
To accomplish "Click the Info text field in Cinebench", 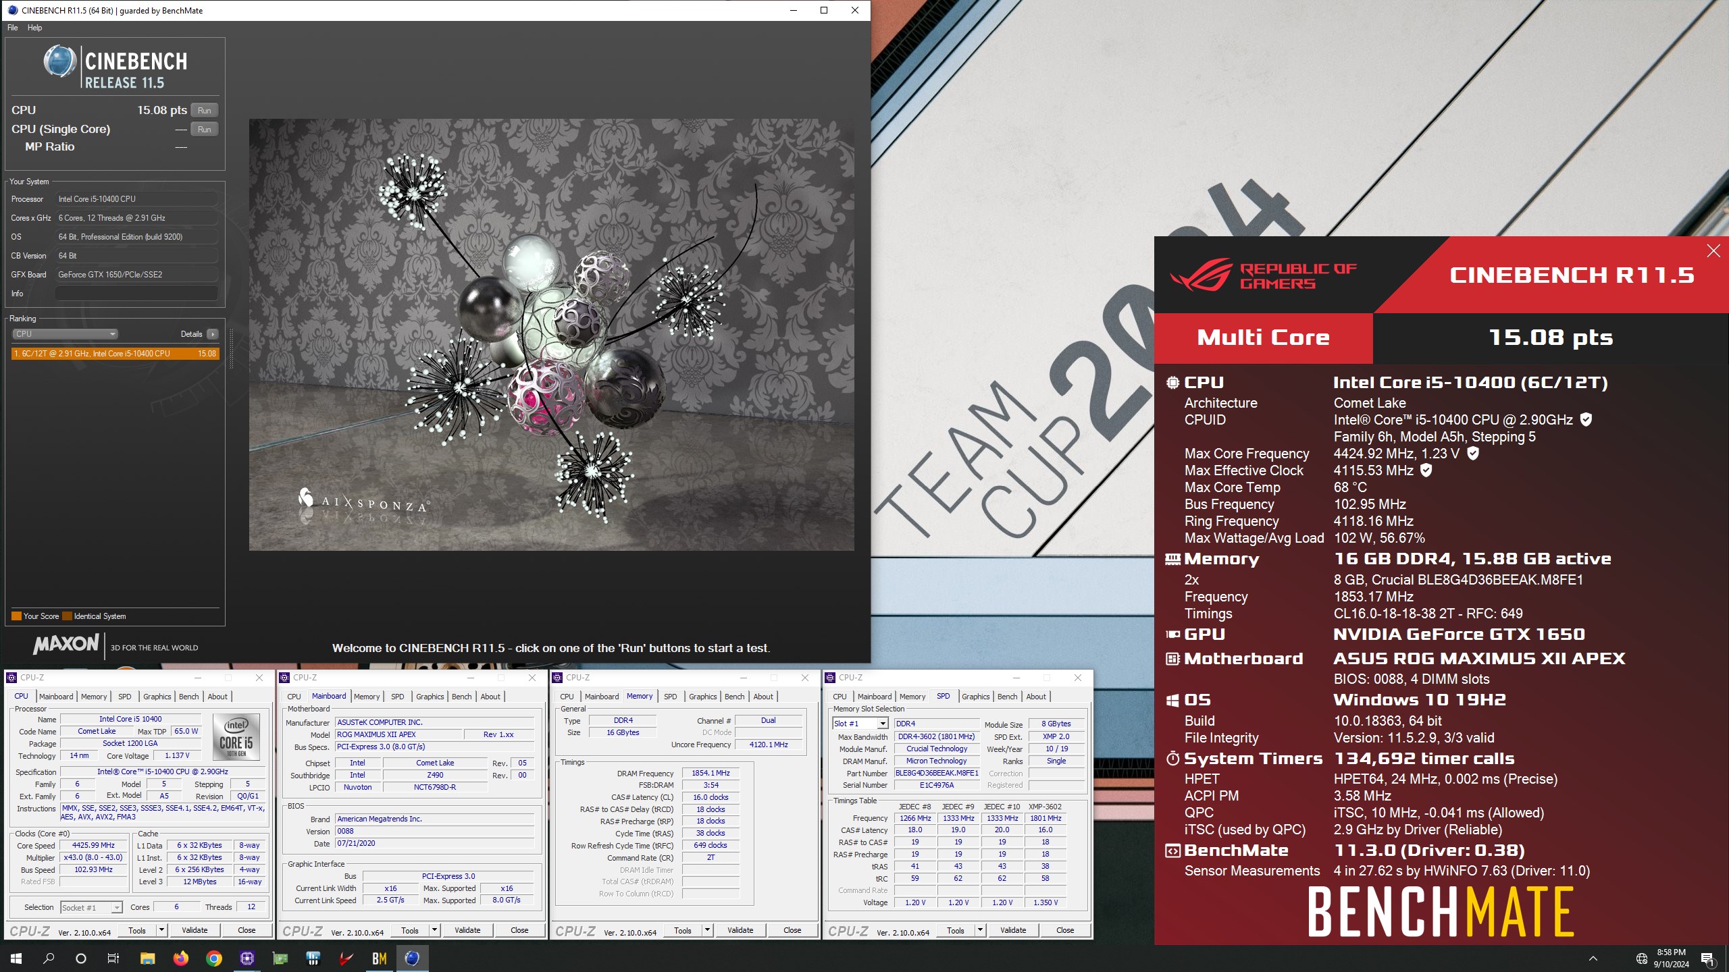I will point(136,294).
